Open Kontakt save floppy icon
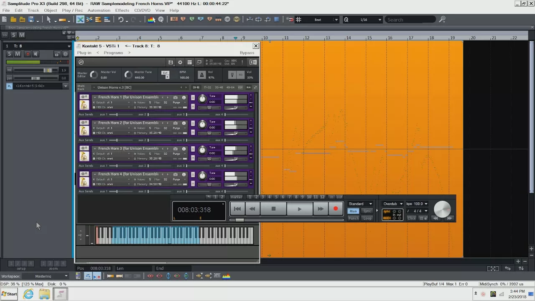This screenshot has height=301, width=535. [171, 62]
